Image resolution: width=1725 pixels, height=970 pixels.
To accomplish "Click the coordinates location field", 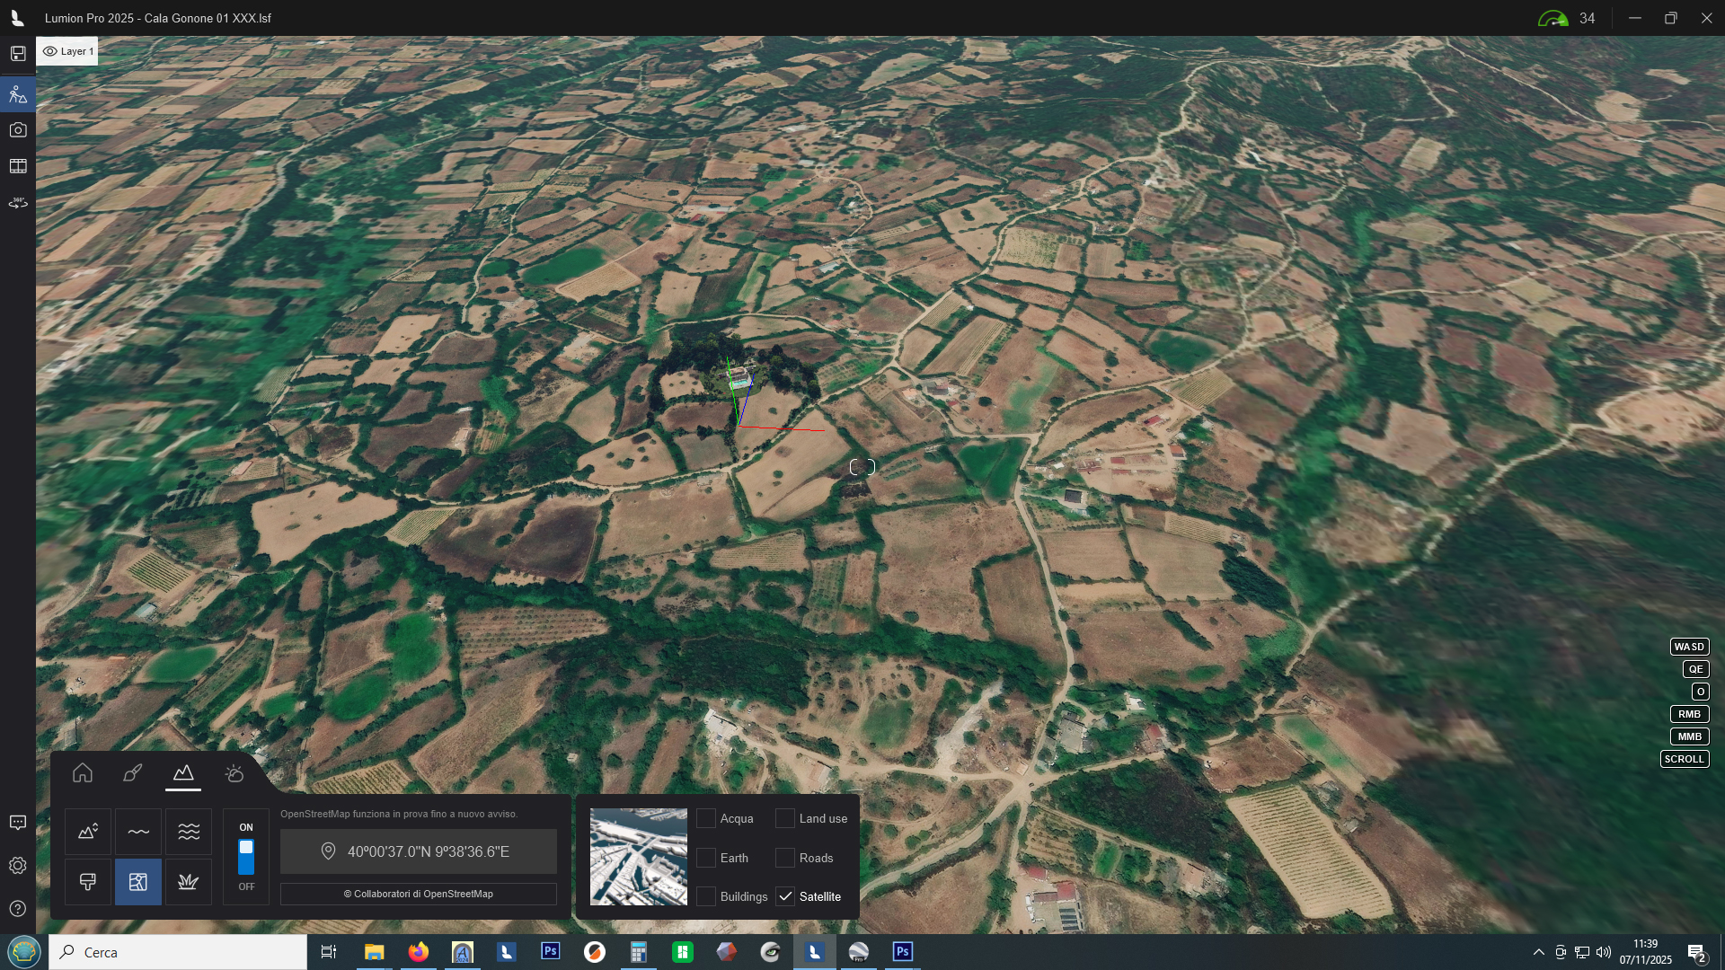I will [x=419, y=851].
